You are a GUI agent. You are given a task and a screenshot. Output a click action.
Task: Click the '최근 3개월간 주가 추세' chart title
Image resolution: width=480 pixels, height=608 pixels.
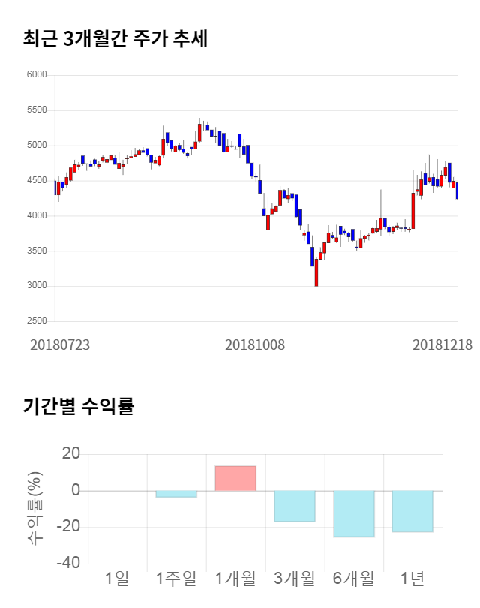pos(115,38)
